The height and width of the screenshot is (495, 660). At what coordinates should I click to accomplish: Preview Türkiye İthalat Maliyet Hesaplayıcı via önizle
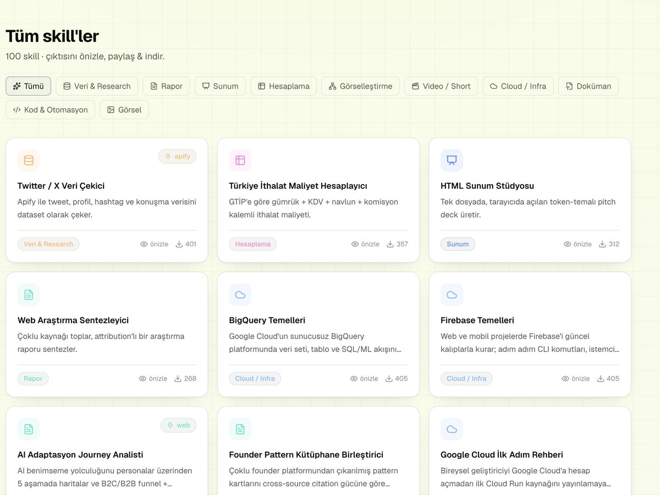pos(365,244)
